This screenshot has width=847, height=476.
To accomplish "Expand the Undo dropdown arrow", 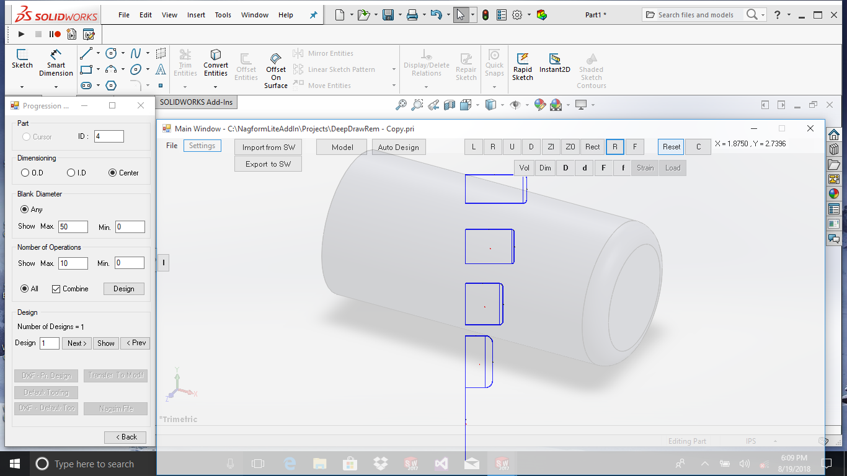I will pos(448,15).
